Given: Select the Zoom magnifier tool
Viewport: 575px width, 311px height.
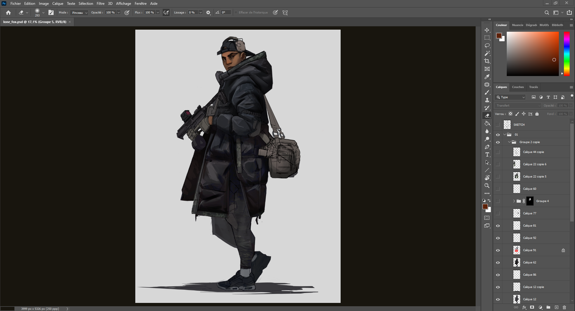Looking at the screenshot, I should tap(487, 185).
